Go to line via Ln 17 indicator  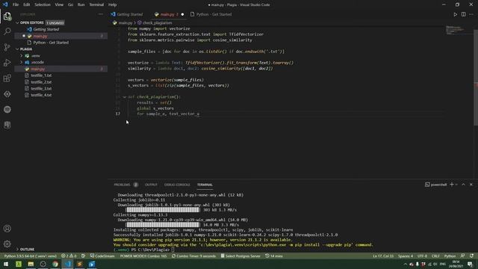coord(383,256)
